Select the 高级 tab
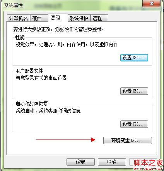The image size is (164, 171). [58, 17]
